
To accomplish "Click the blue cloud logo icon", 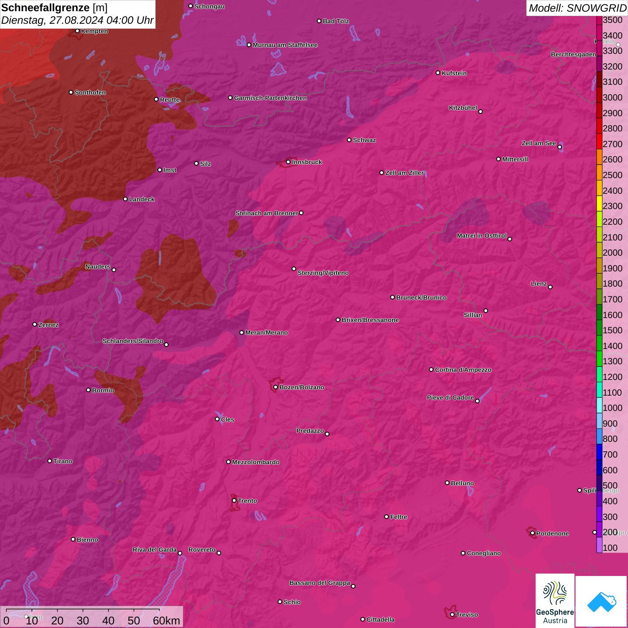I will [x=602, y=602].
